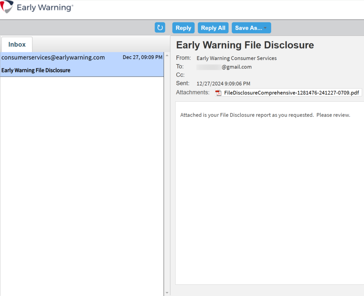Click the Dec 27, 09:09 PM timestamp
The image size is (364, 296).
pos(143,57)
